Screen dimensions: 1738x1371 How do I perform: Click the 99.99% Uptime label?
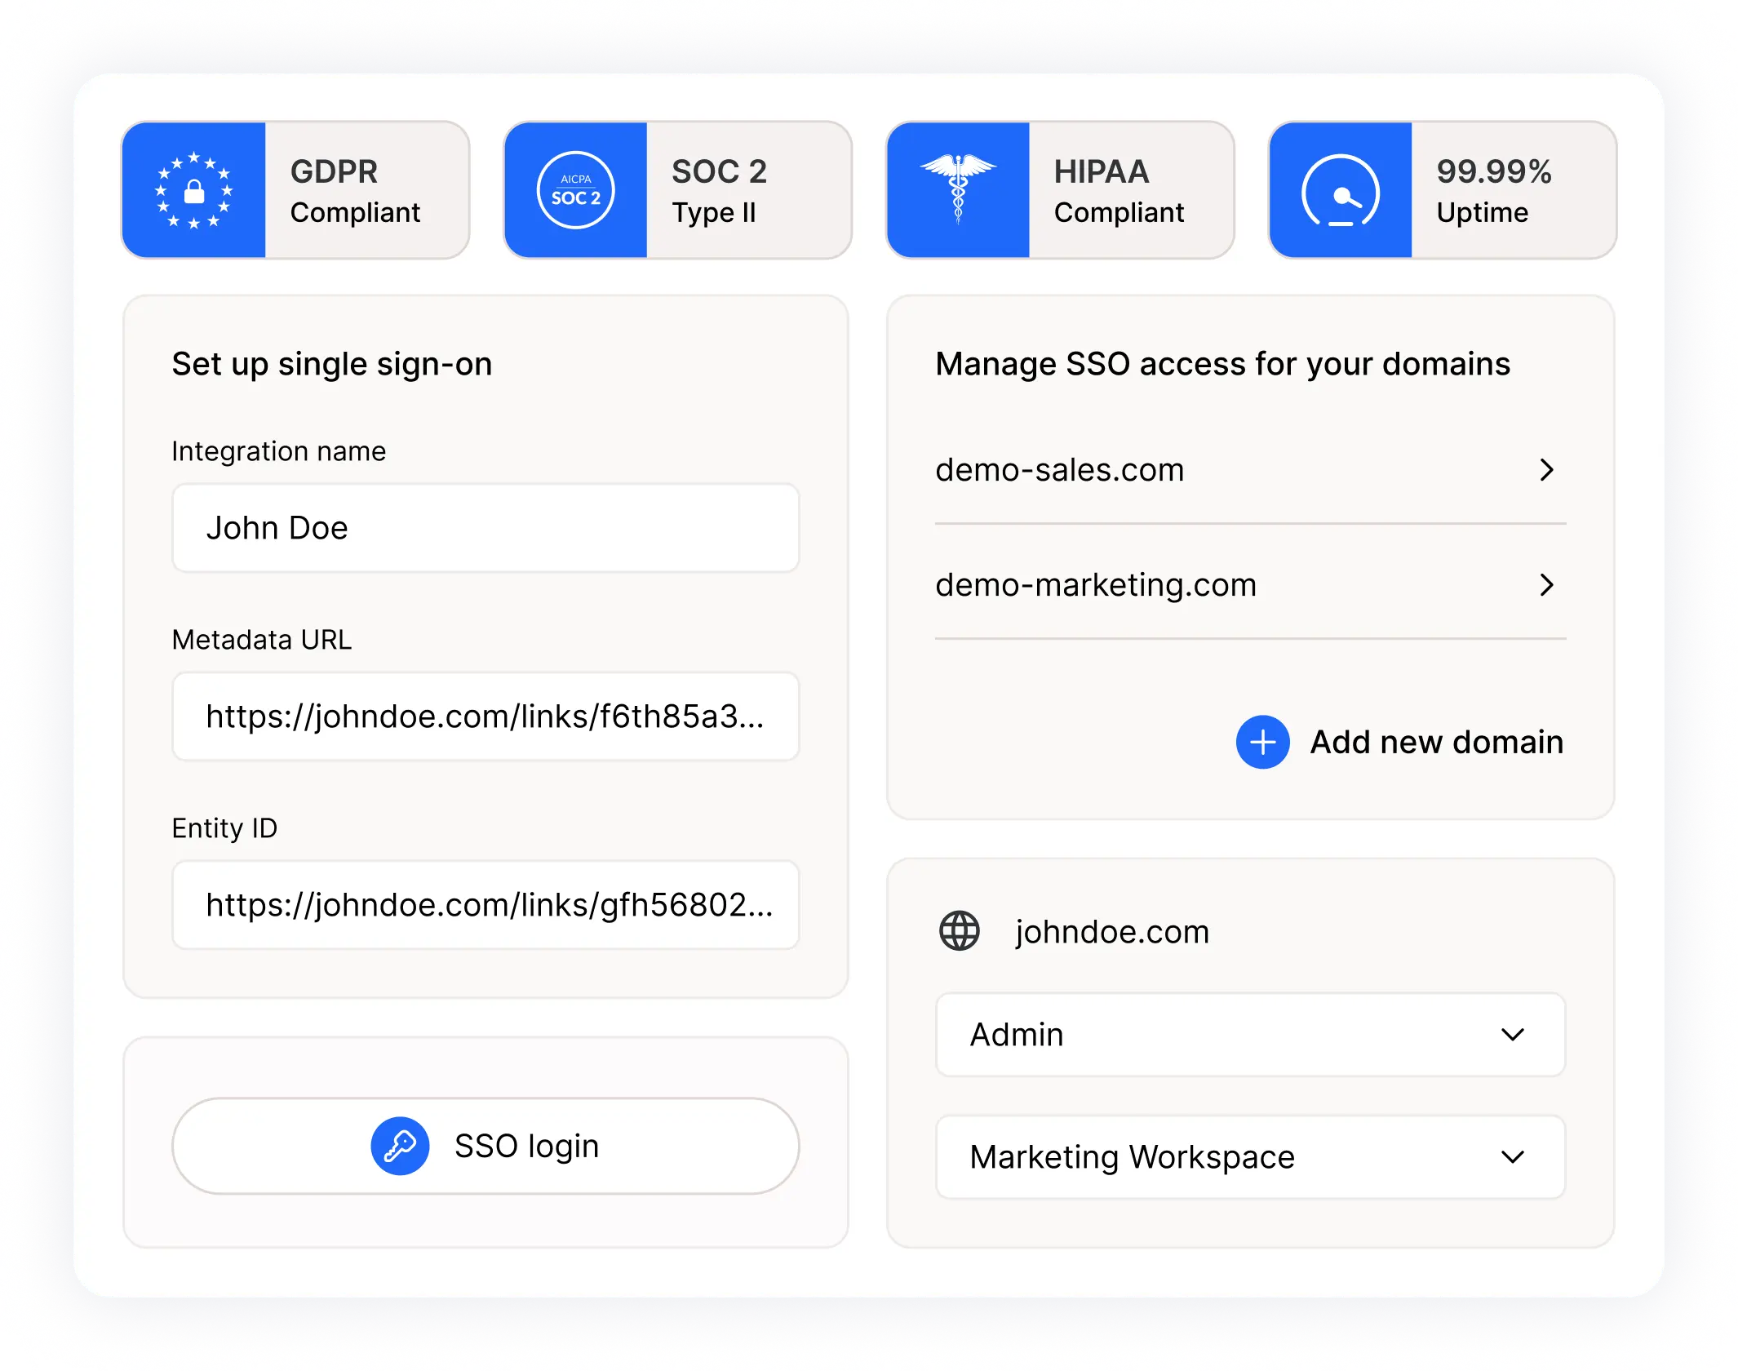click(x=1493, y=191)
